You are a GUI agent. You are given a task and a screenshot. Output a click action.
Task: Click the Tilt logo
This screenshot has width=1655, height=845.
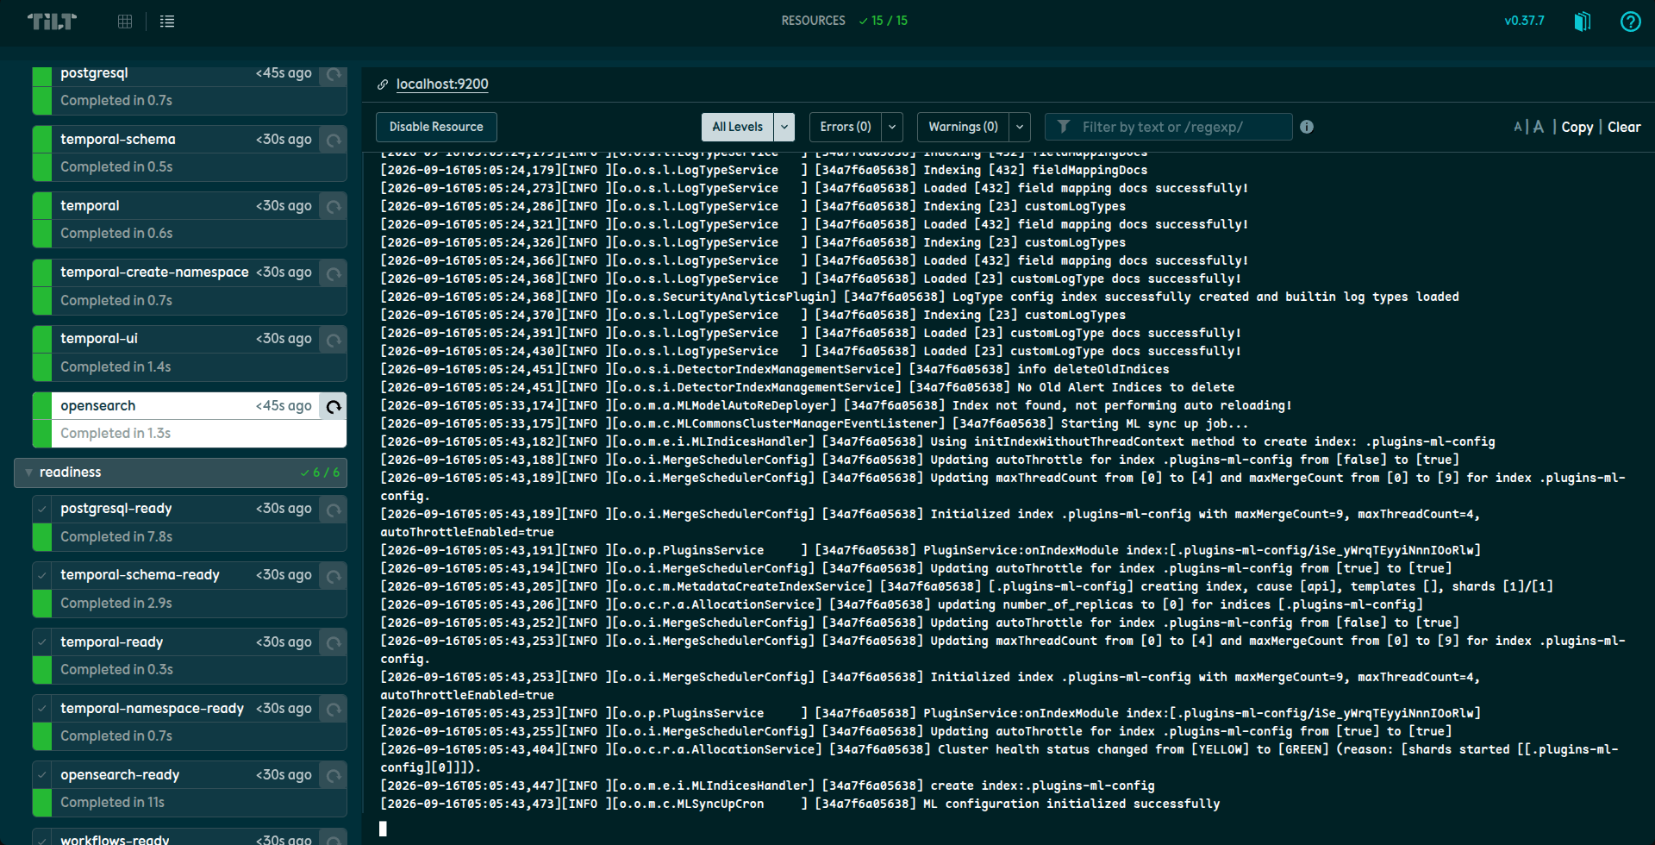[52, 22]
